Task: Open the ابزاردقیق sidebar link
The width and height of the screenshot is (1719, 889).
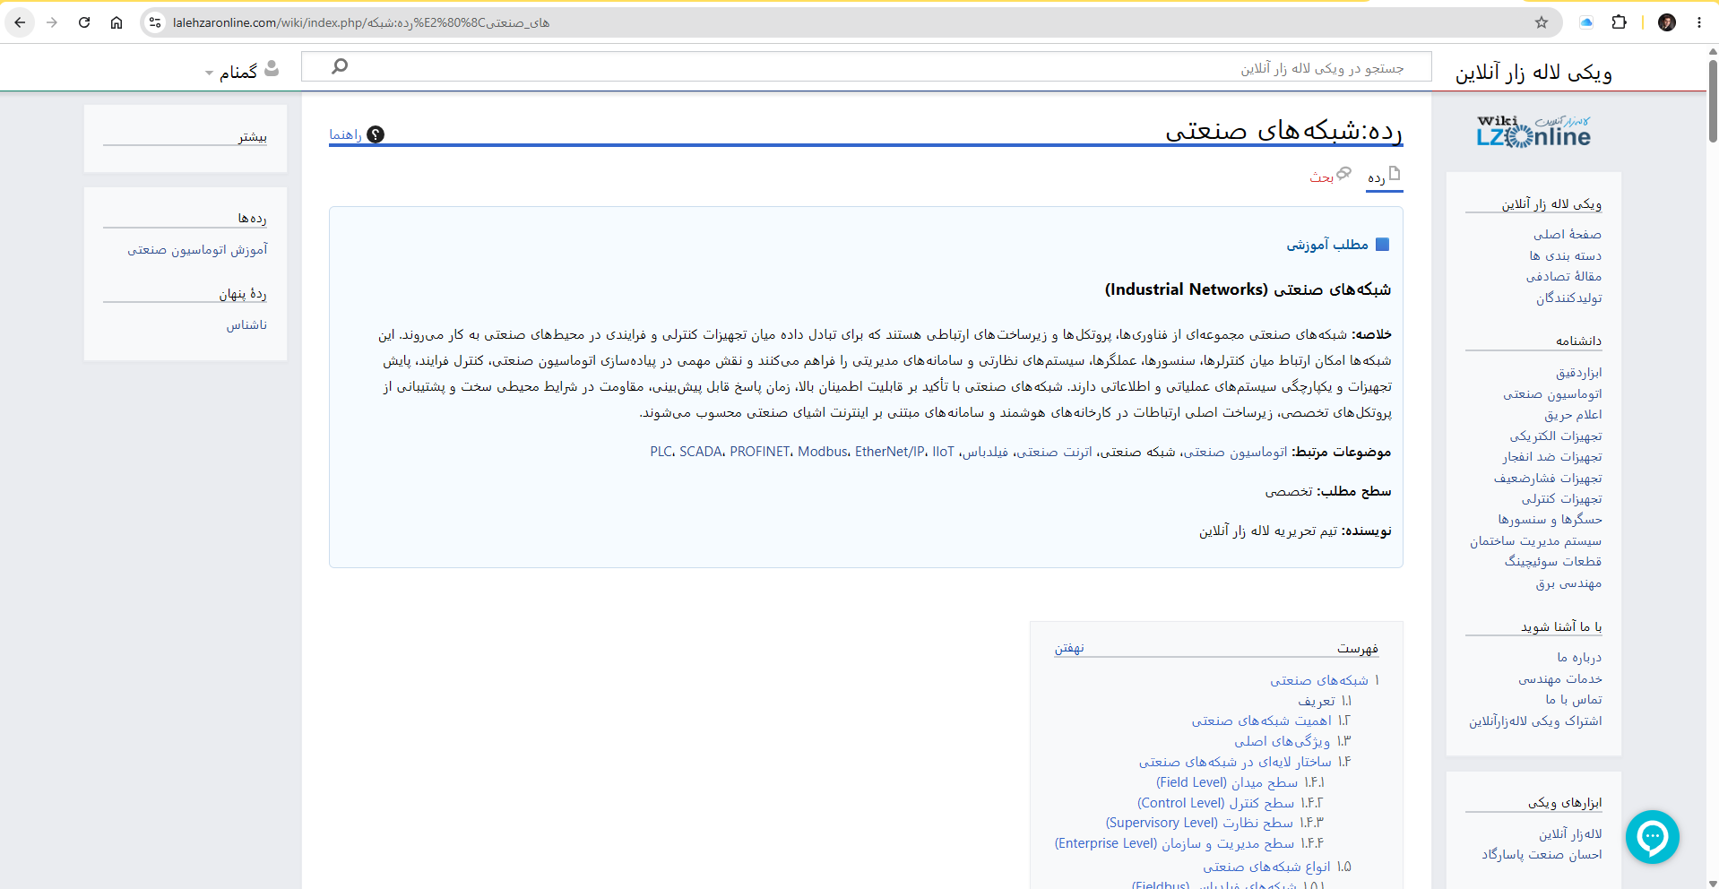Action: 1578,372
